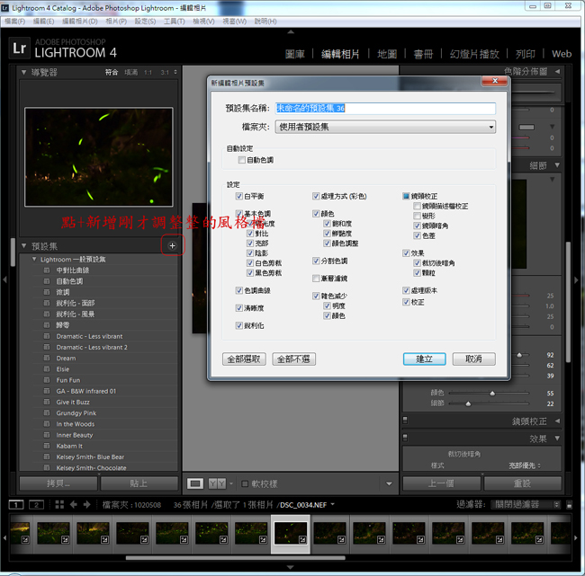Open the 說明(H) menu
This screenshot has height=576, width=585.
[x=265, y=22]
